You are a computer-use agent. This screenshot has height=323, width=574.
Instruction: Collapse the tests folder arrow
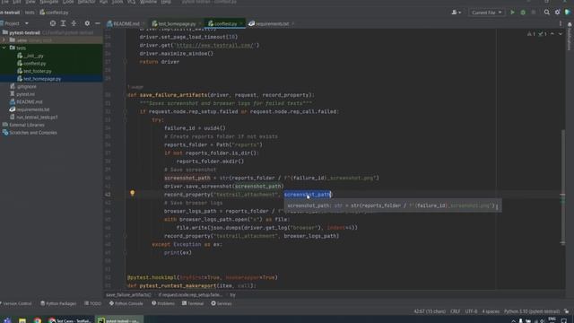click(x=4, y=48)
